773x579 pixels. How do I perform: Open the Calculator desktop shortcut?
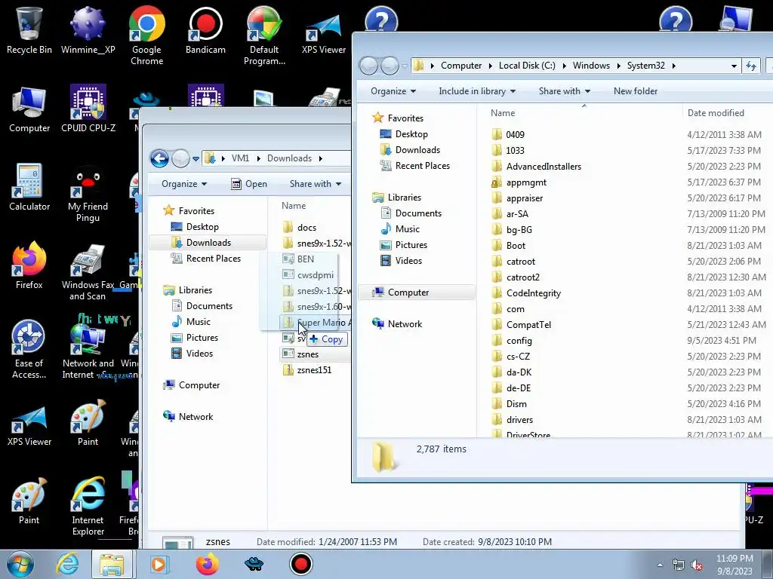click(29, 188)
